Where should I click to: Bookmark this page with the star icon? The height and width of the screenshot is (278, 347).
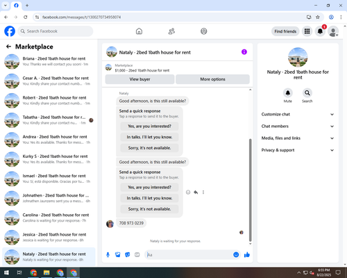click(318, 17)
